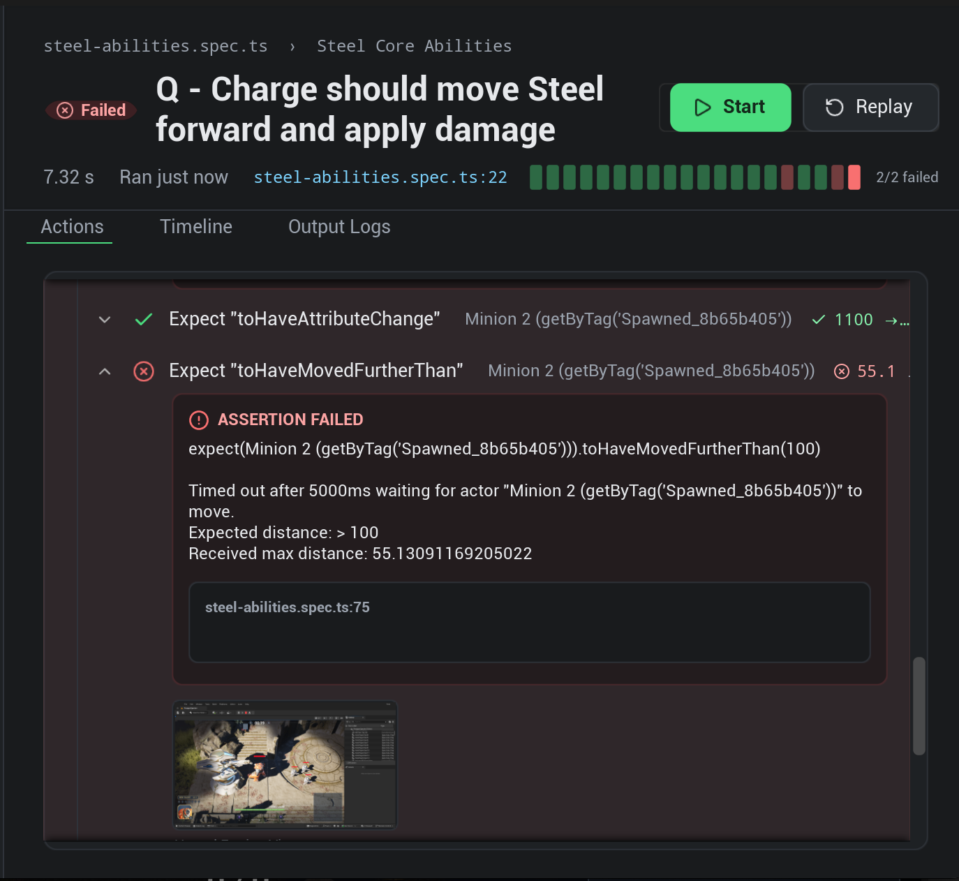Image resolution: width=959 pixels, height=881 pixels.
Task: Click the Expected distance > 100 line
Action: click(x=283, y=533)
